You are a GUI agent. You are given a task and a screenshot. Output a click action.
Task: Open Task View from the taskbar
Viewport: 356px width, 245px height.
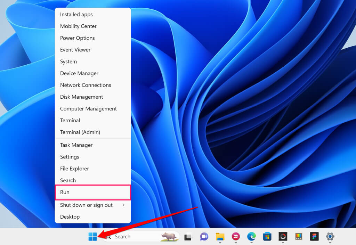[187, 237]
